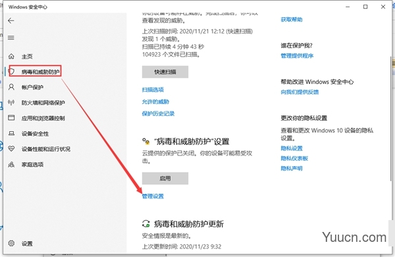The width and height of the screenshot is (395, 257).
Task: Open 隐私设置 link
Action: (x=292, y=148)
